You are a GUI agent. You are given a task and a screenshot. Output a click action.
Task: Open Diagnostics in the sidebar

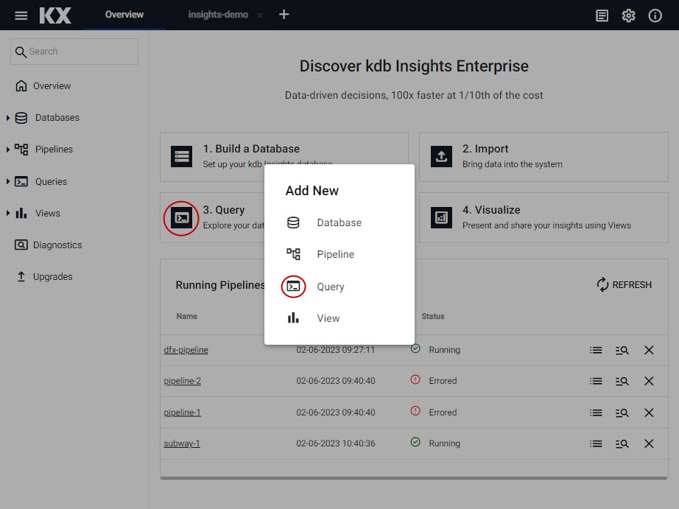(x=57, y=245)
